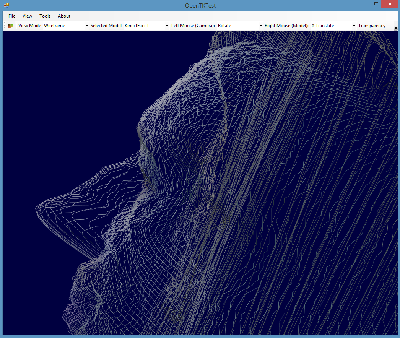This screenshot has width=400, height=338.
Task: Minimize the OpenTKTest window
Action: point(366,4)
